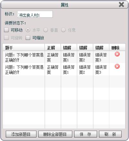Close the 属性 dialog
This screenshot has height=141, width=129.
(x=122, y=5)
